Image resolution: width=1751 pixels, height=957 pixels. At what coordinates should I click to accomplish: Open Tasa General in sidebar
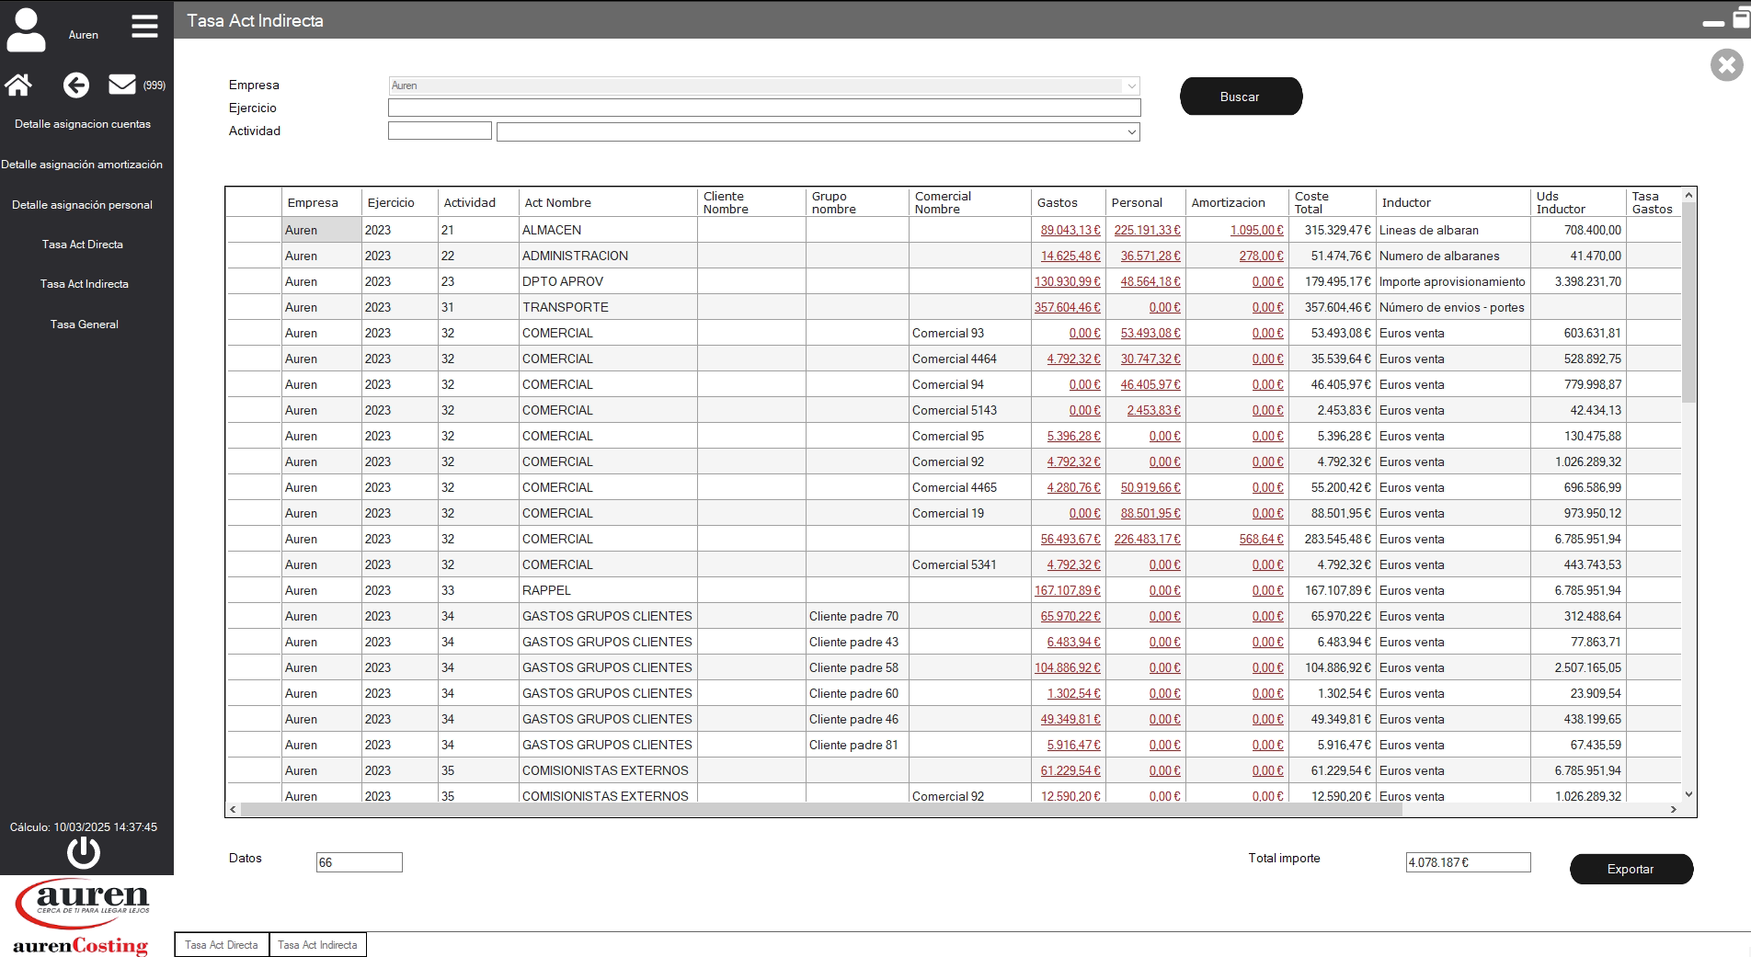(84, 325)
